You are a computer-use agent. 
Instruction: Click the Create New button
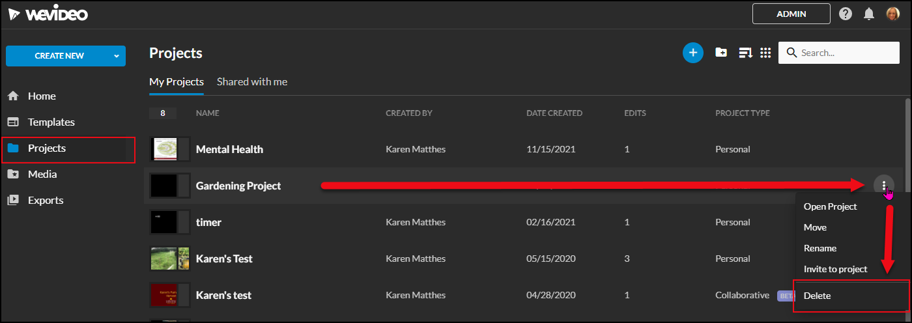(x=59, y=56)
